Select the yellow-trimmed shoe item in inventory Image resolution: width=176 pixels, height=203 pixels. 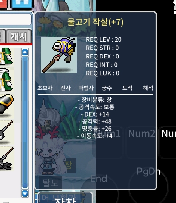(x=7, y=106)
